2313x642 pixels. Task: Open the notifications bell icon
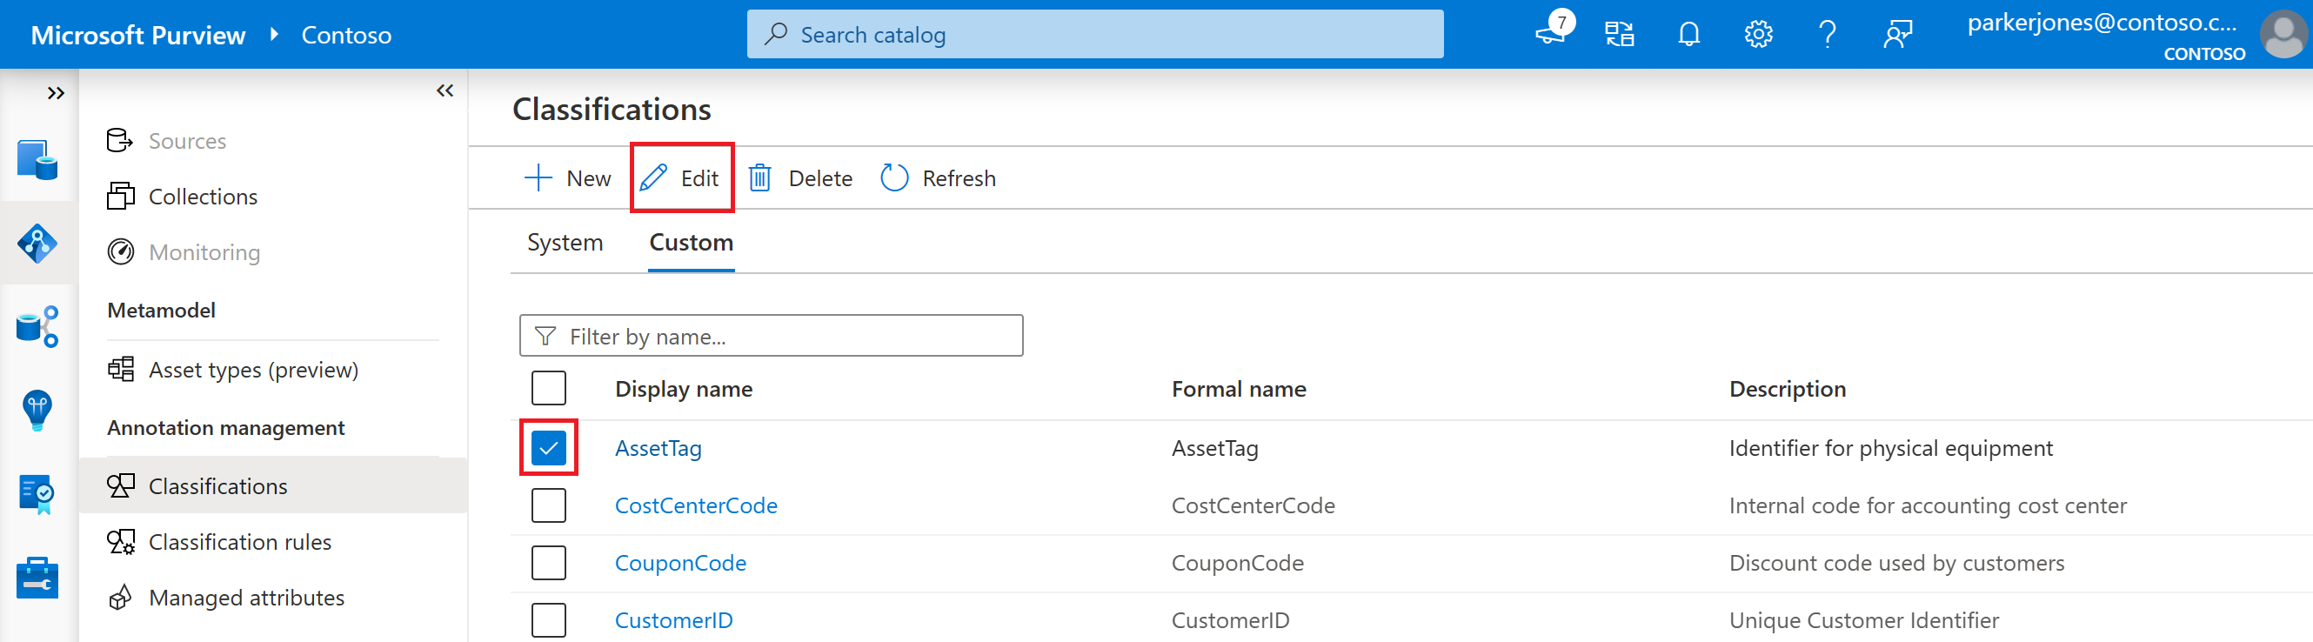click(x=1688, y=35)
